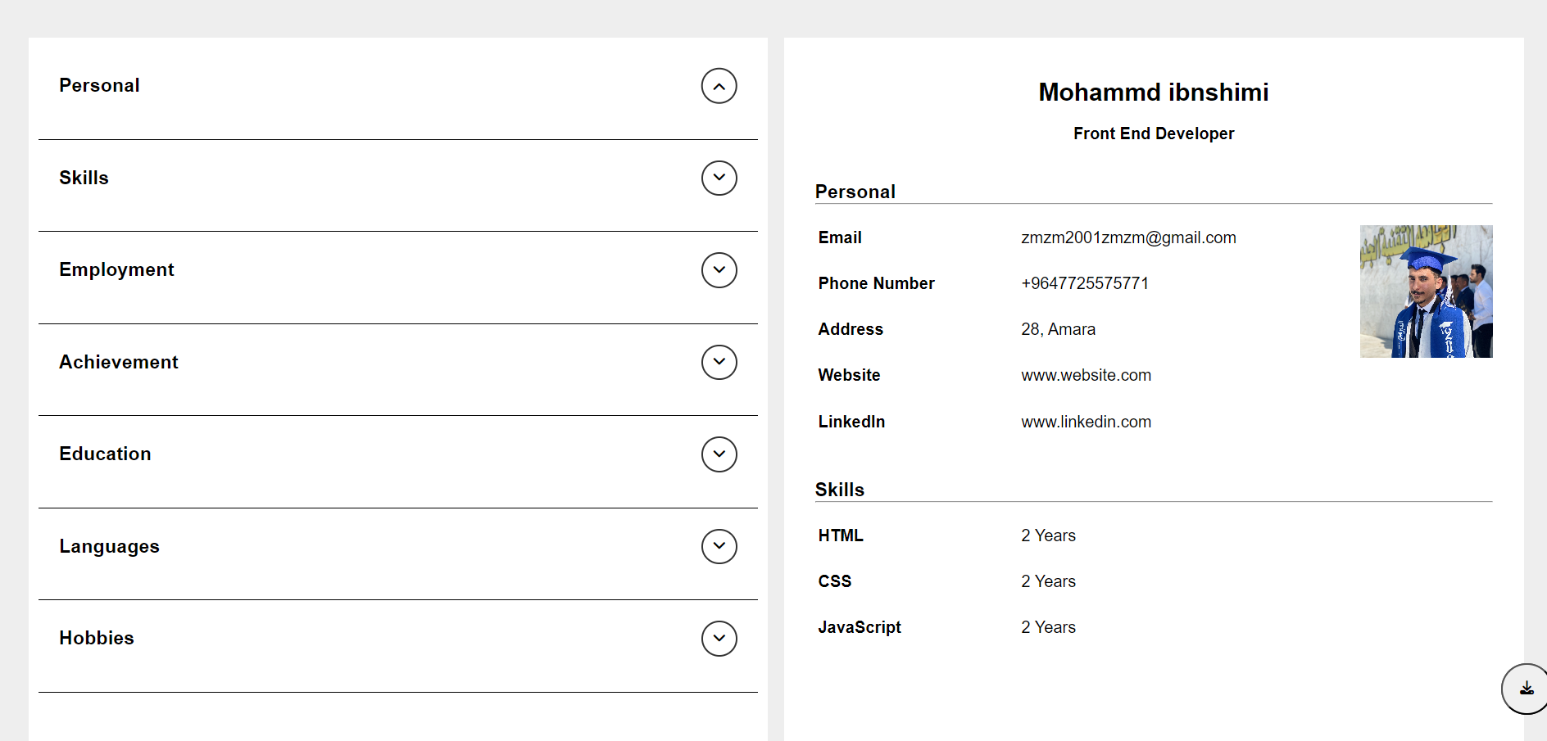Open the Employment accordion heading
The width and height of the screenshot is (1547, 741).
[116, 270]
